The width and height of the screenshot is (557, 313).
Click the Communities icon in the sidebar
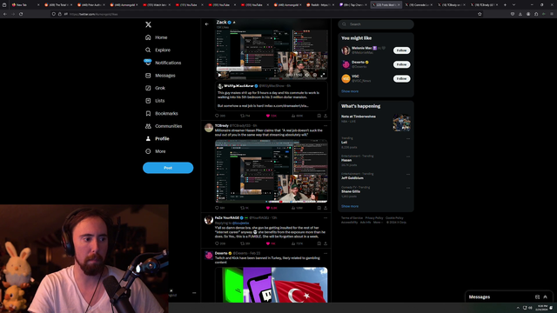point(148,126)
